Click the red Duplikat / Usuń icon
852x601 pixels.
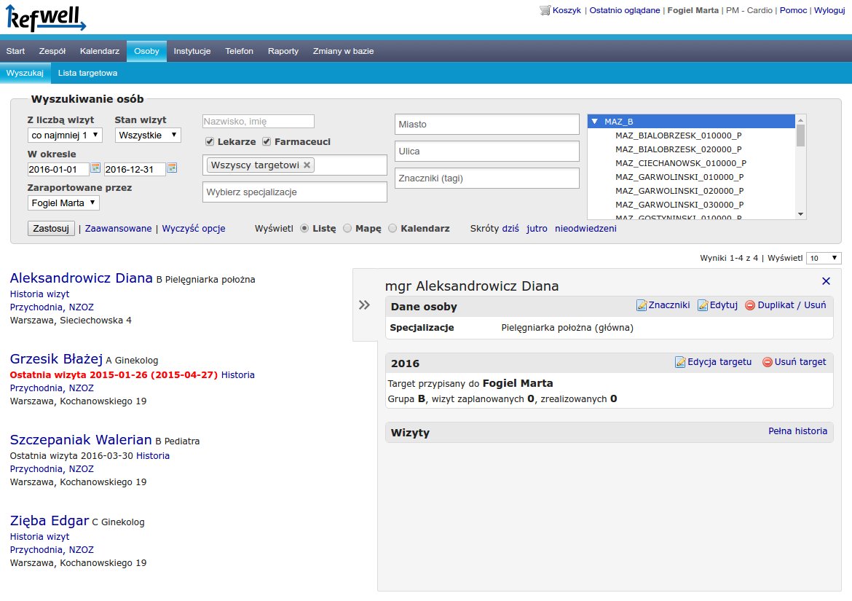pyautogui.click(x=750, y=305)
